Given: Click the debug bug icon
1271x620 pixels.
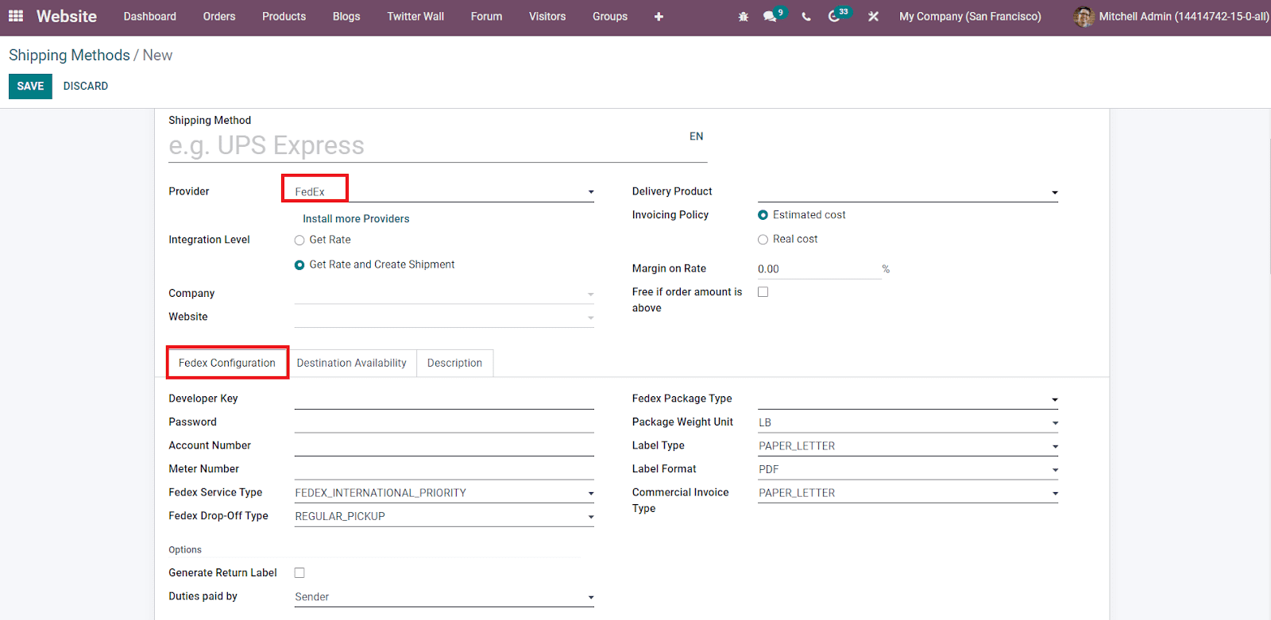Looking at the screenshot, I should pos(744,17).
